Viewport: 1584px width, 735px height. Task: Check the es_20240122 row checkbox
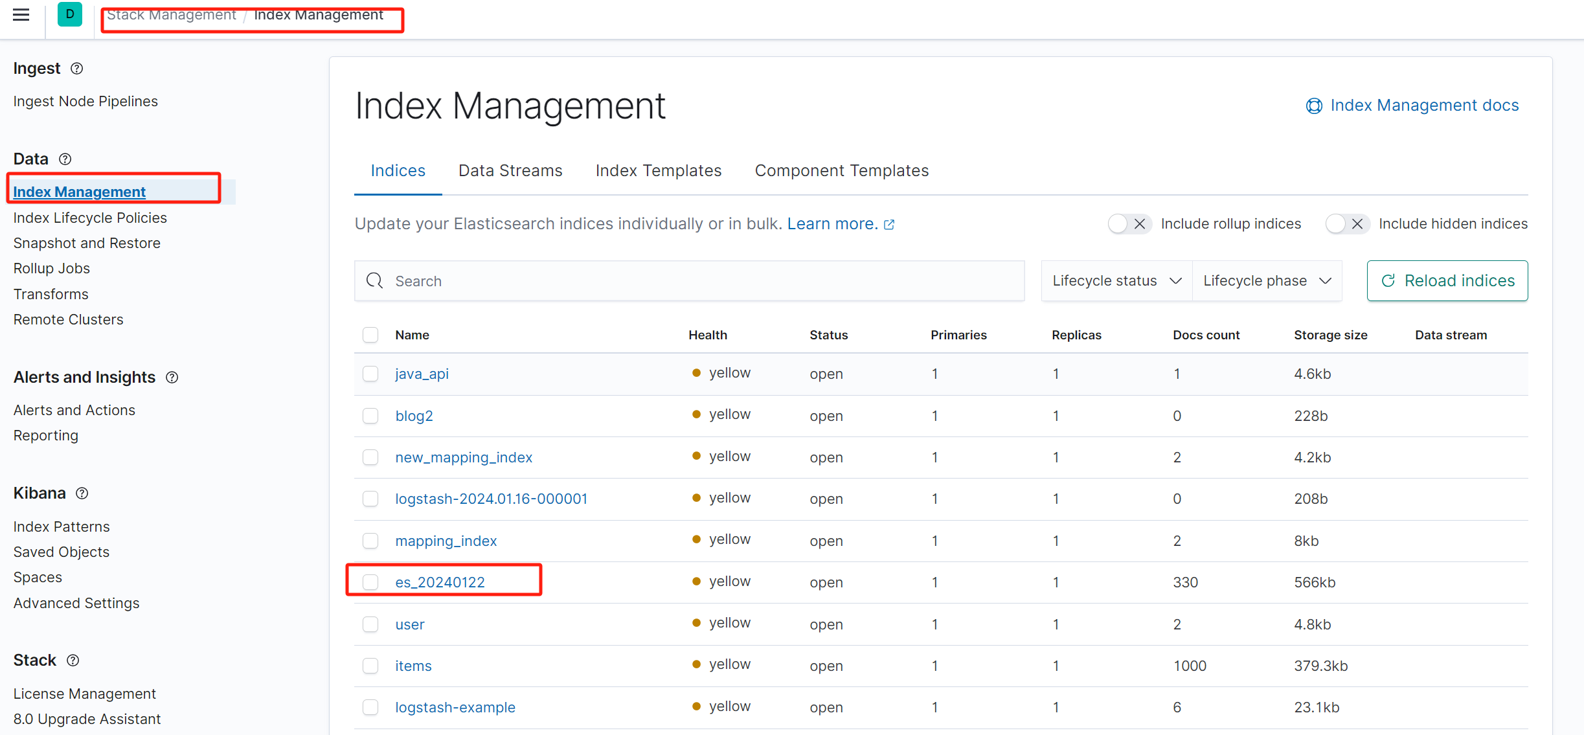pyautogui.click(x=370, y=582)
